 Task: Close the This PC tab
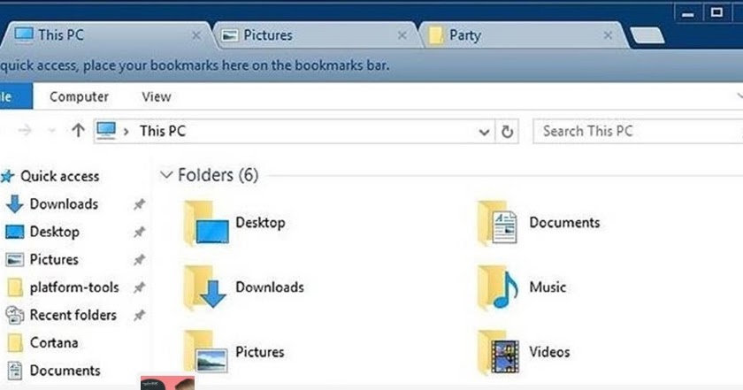tap(195, 35)
